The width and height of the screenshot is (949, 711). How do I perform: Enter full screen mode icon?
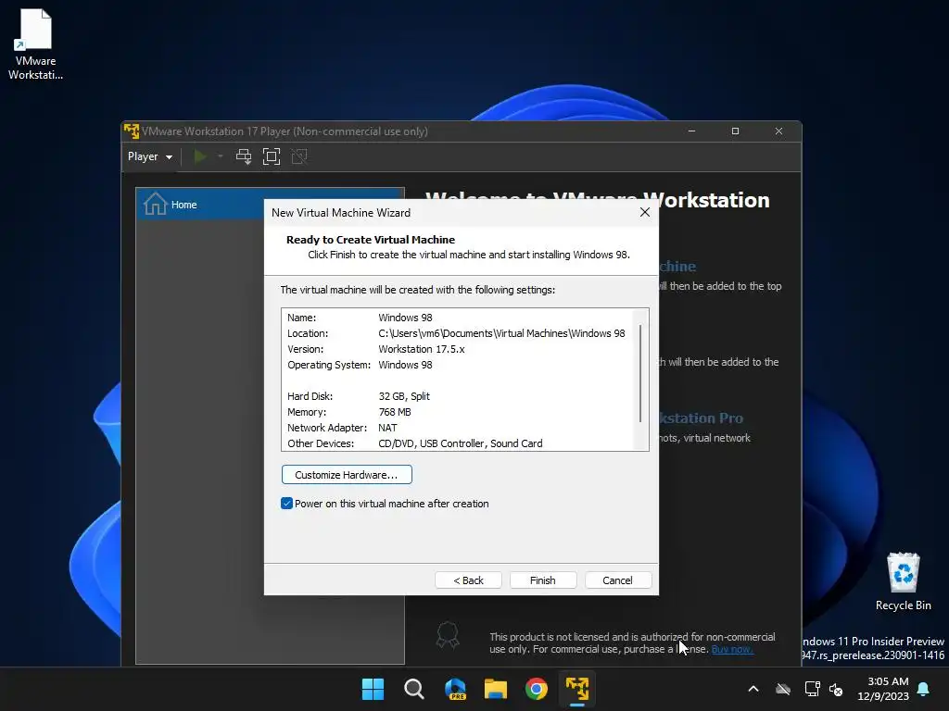pos(272,156)
